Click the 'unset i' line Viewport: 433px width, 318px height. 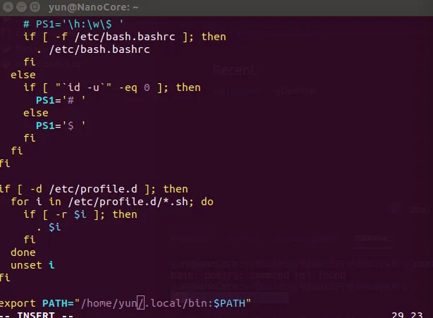click(x=32, y=265)
